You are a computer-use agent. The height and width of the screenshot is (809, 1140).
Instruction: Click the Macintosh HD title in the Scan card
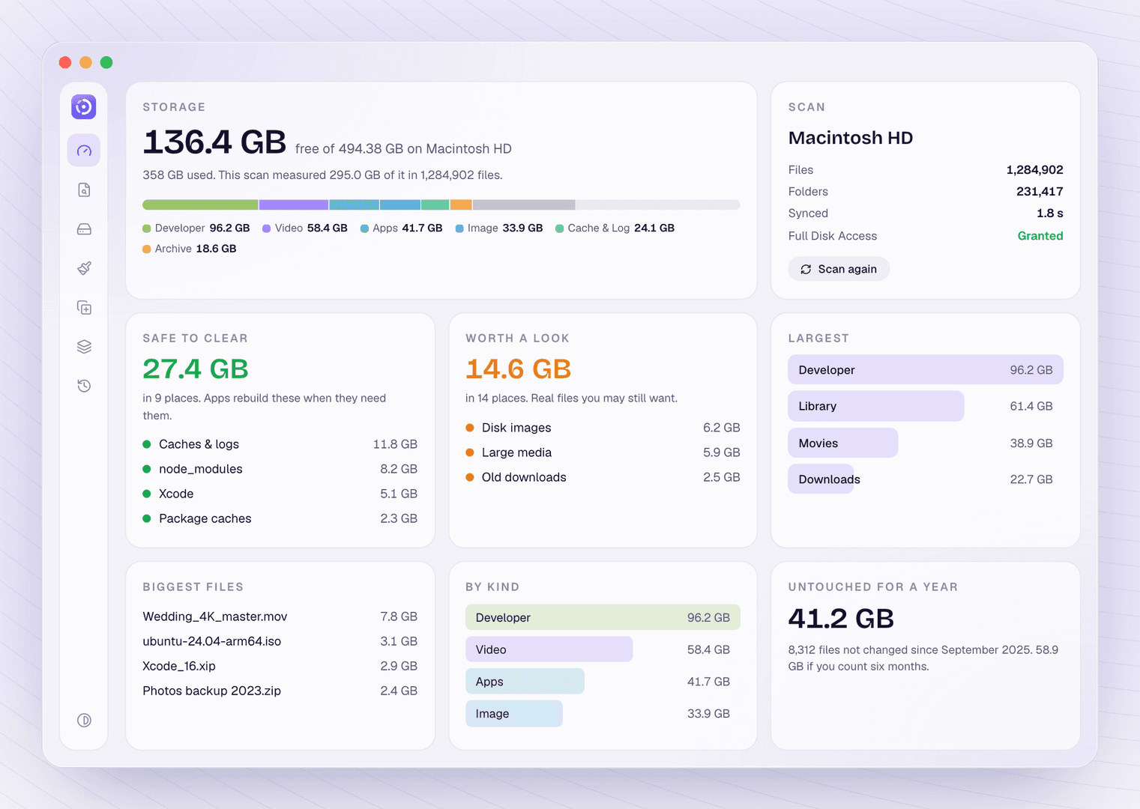(851, 138)
